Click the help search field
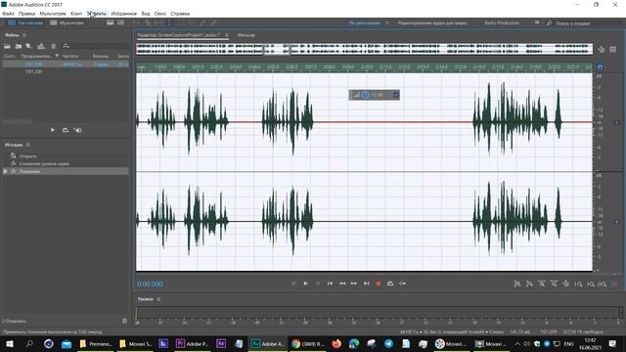626x352 pixels. point(584,23)
